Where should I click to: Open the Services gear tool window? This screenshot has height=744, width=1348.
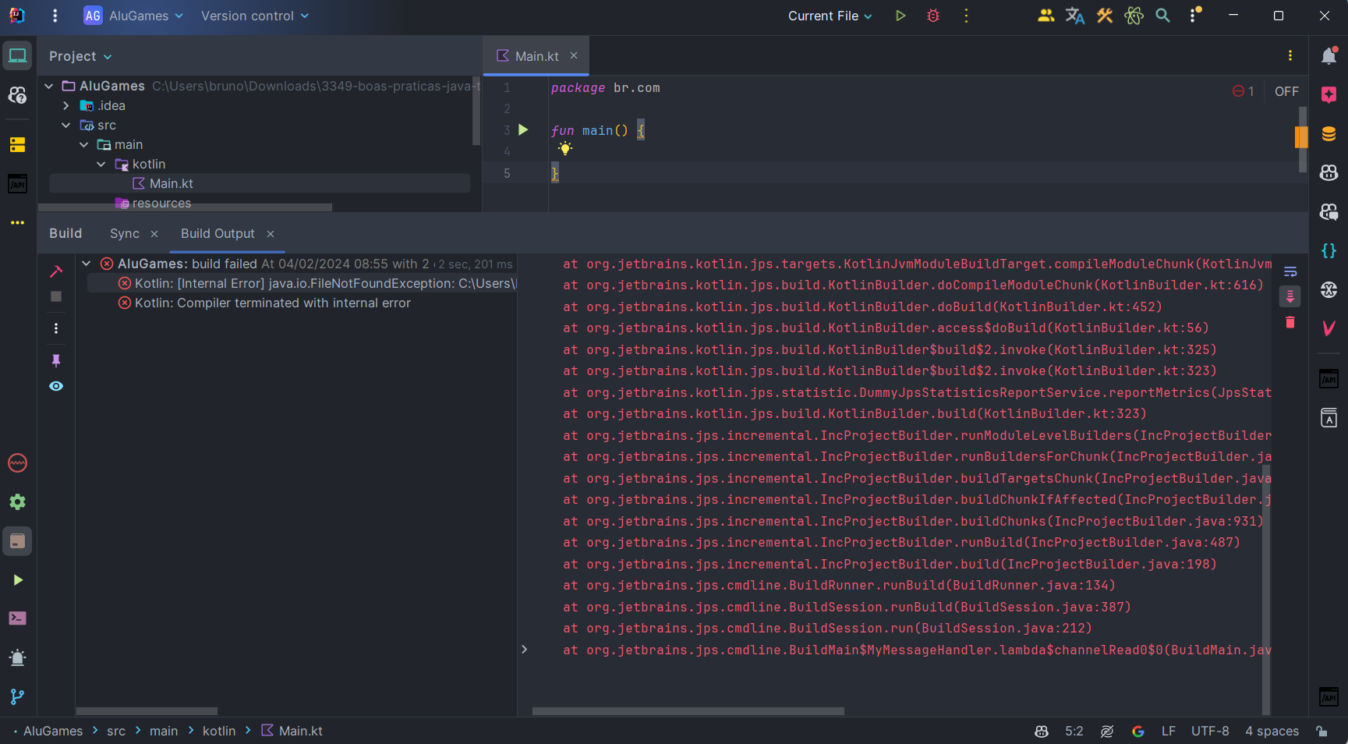click(17, 501)
